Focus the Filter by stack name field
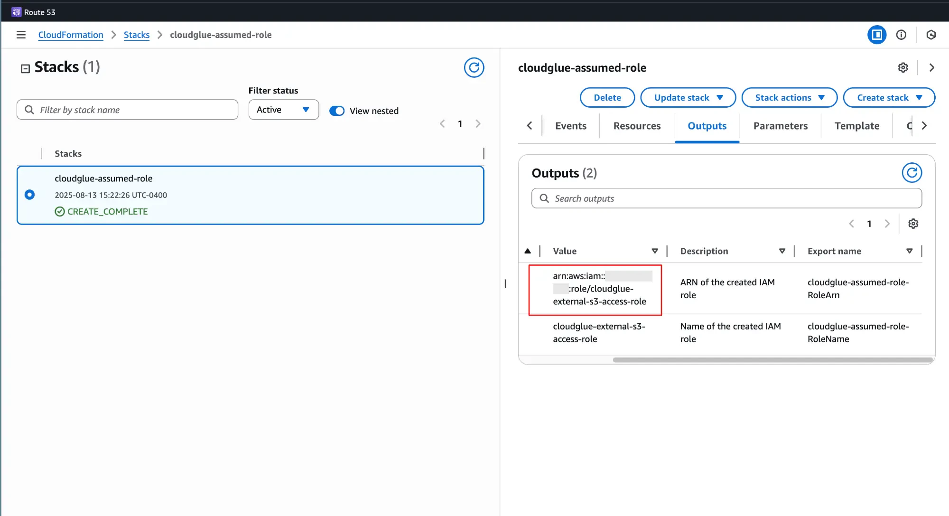This screenshot has height=516, width=949. click(x=127, y=110)
